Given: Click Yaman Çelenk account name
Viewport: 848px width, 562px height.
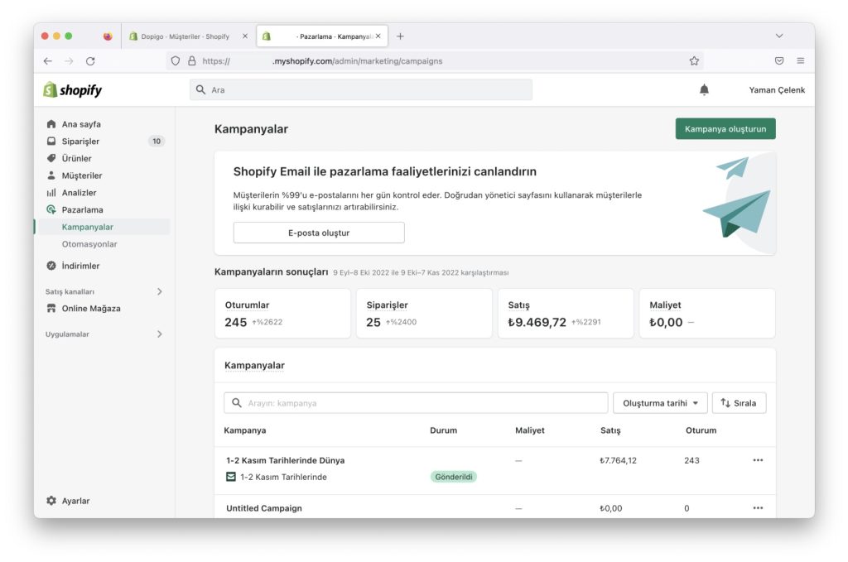Looking at the screenshot, I should [x=777, y=89].
